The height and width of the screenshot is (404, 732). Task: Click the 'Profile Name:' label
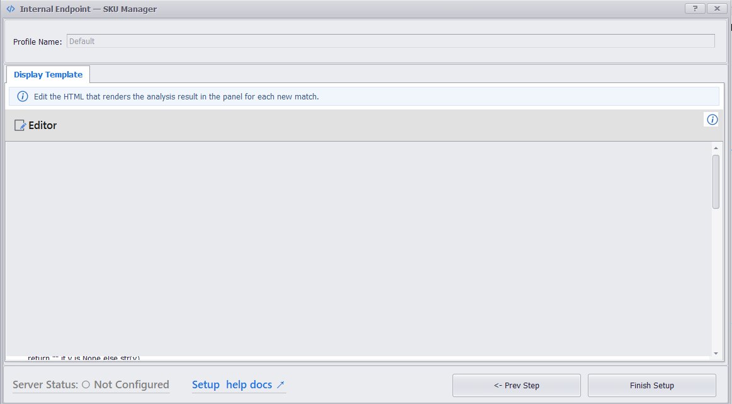point(37,42)
